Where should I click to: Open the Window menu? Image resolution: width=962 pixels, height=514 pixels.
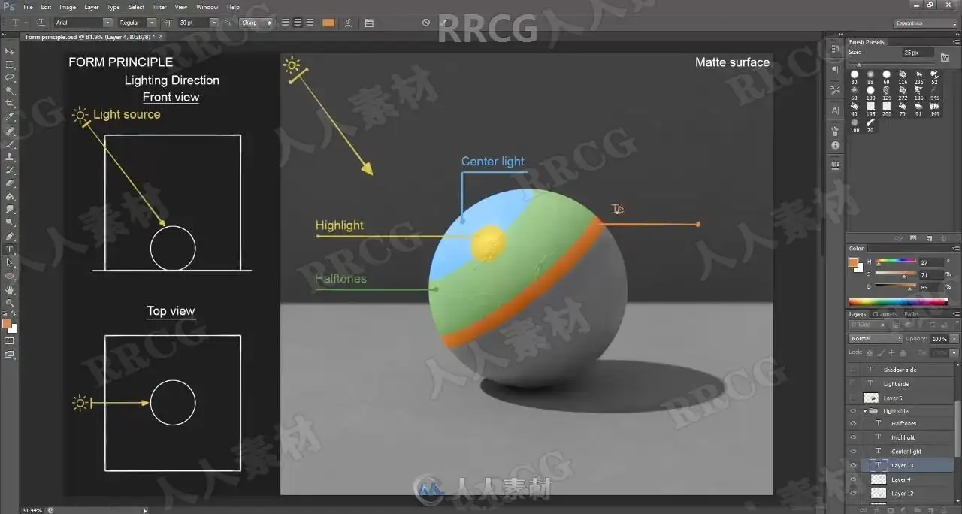[x=207, y=7]
